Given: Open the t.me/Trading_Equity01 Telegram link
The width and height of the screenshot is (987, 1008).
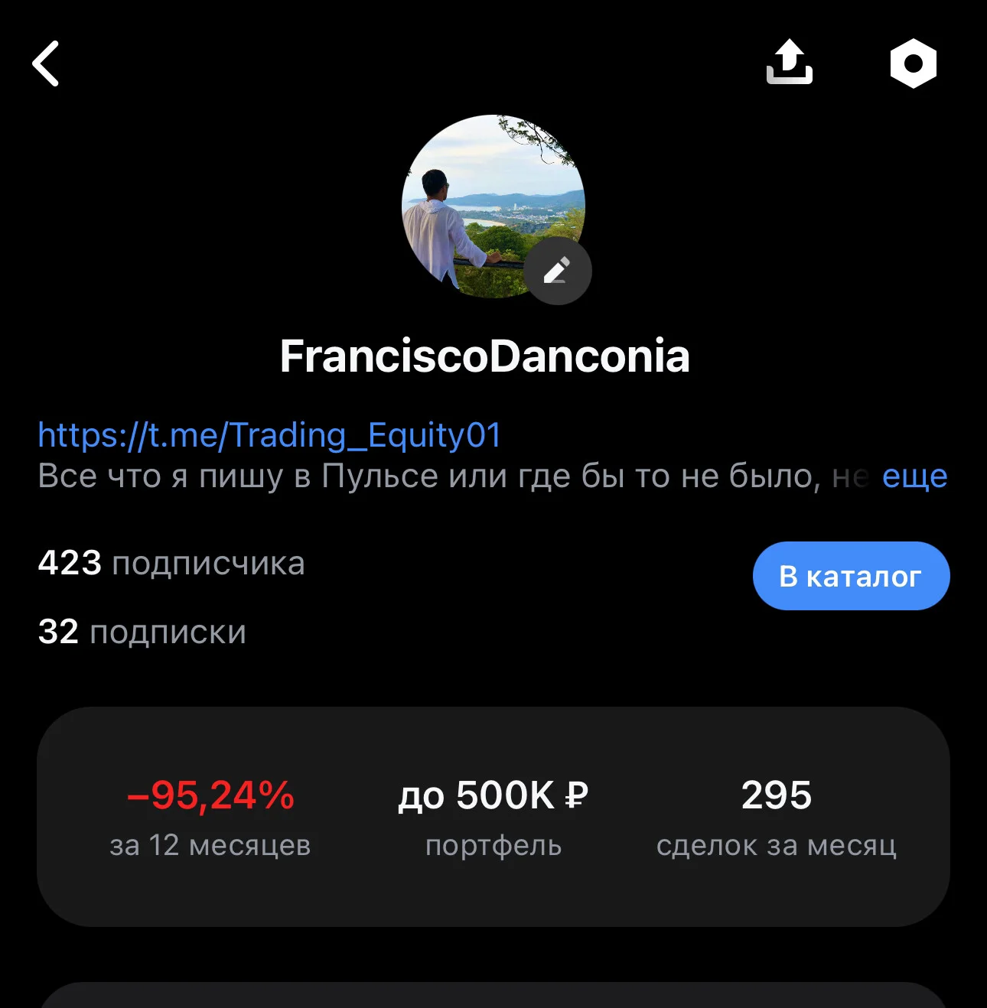Looking at the screenshot, I should click(269, 435).
